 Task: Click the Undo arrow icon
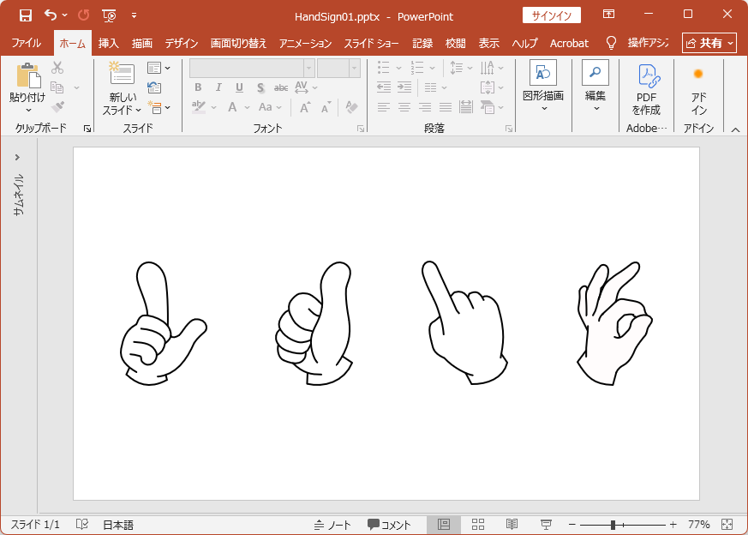[x=51, y=15]
